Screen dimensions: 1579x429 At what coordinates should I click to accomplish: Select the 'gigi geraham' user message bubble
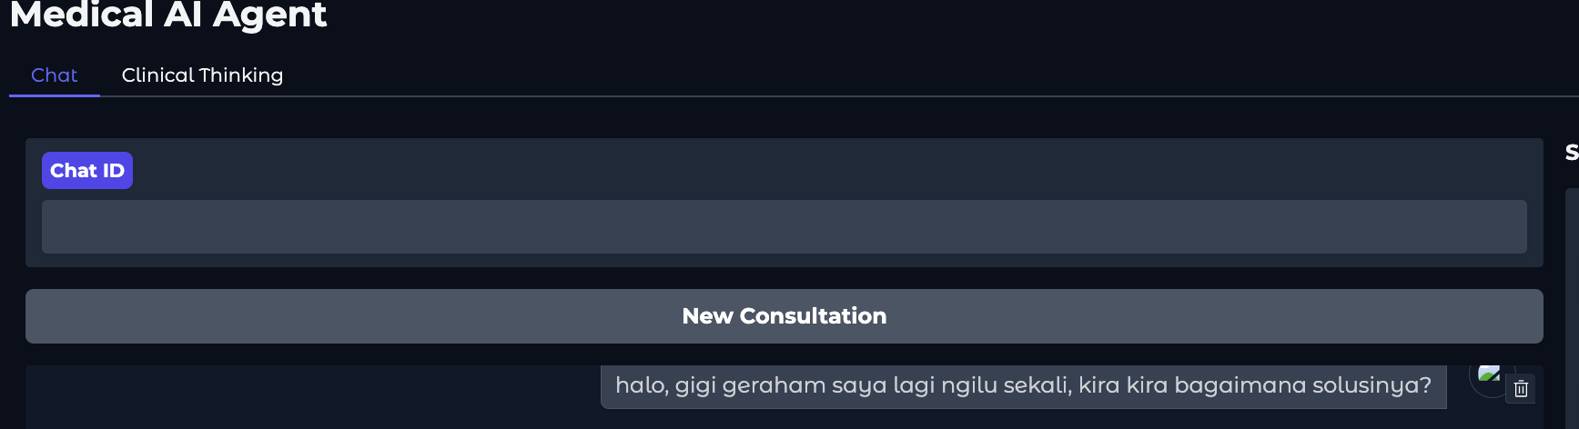1023,386
